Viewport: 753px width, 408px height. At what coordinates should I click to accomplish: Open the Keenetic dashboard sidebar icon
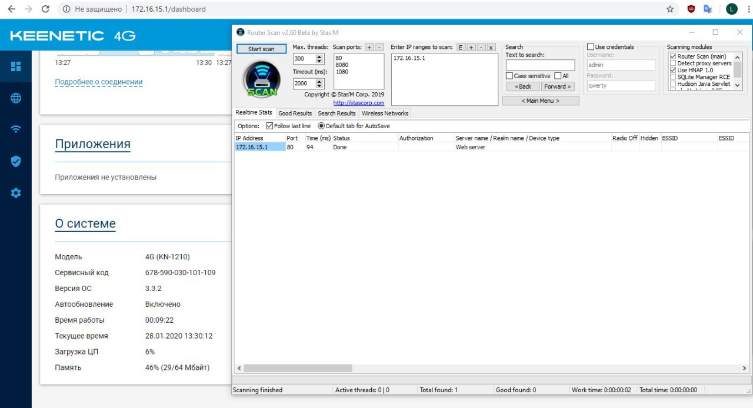[16, 66]
